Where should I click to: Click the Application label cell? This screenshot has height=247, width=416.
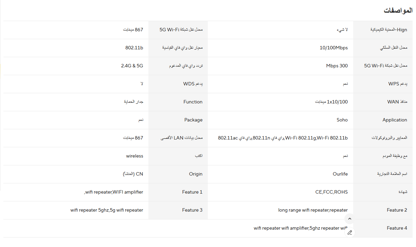pyautogui.click(x=383, y=120)
